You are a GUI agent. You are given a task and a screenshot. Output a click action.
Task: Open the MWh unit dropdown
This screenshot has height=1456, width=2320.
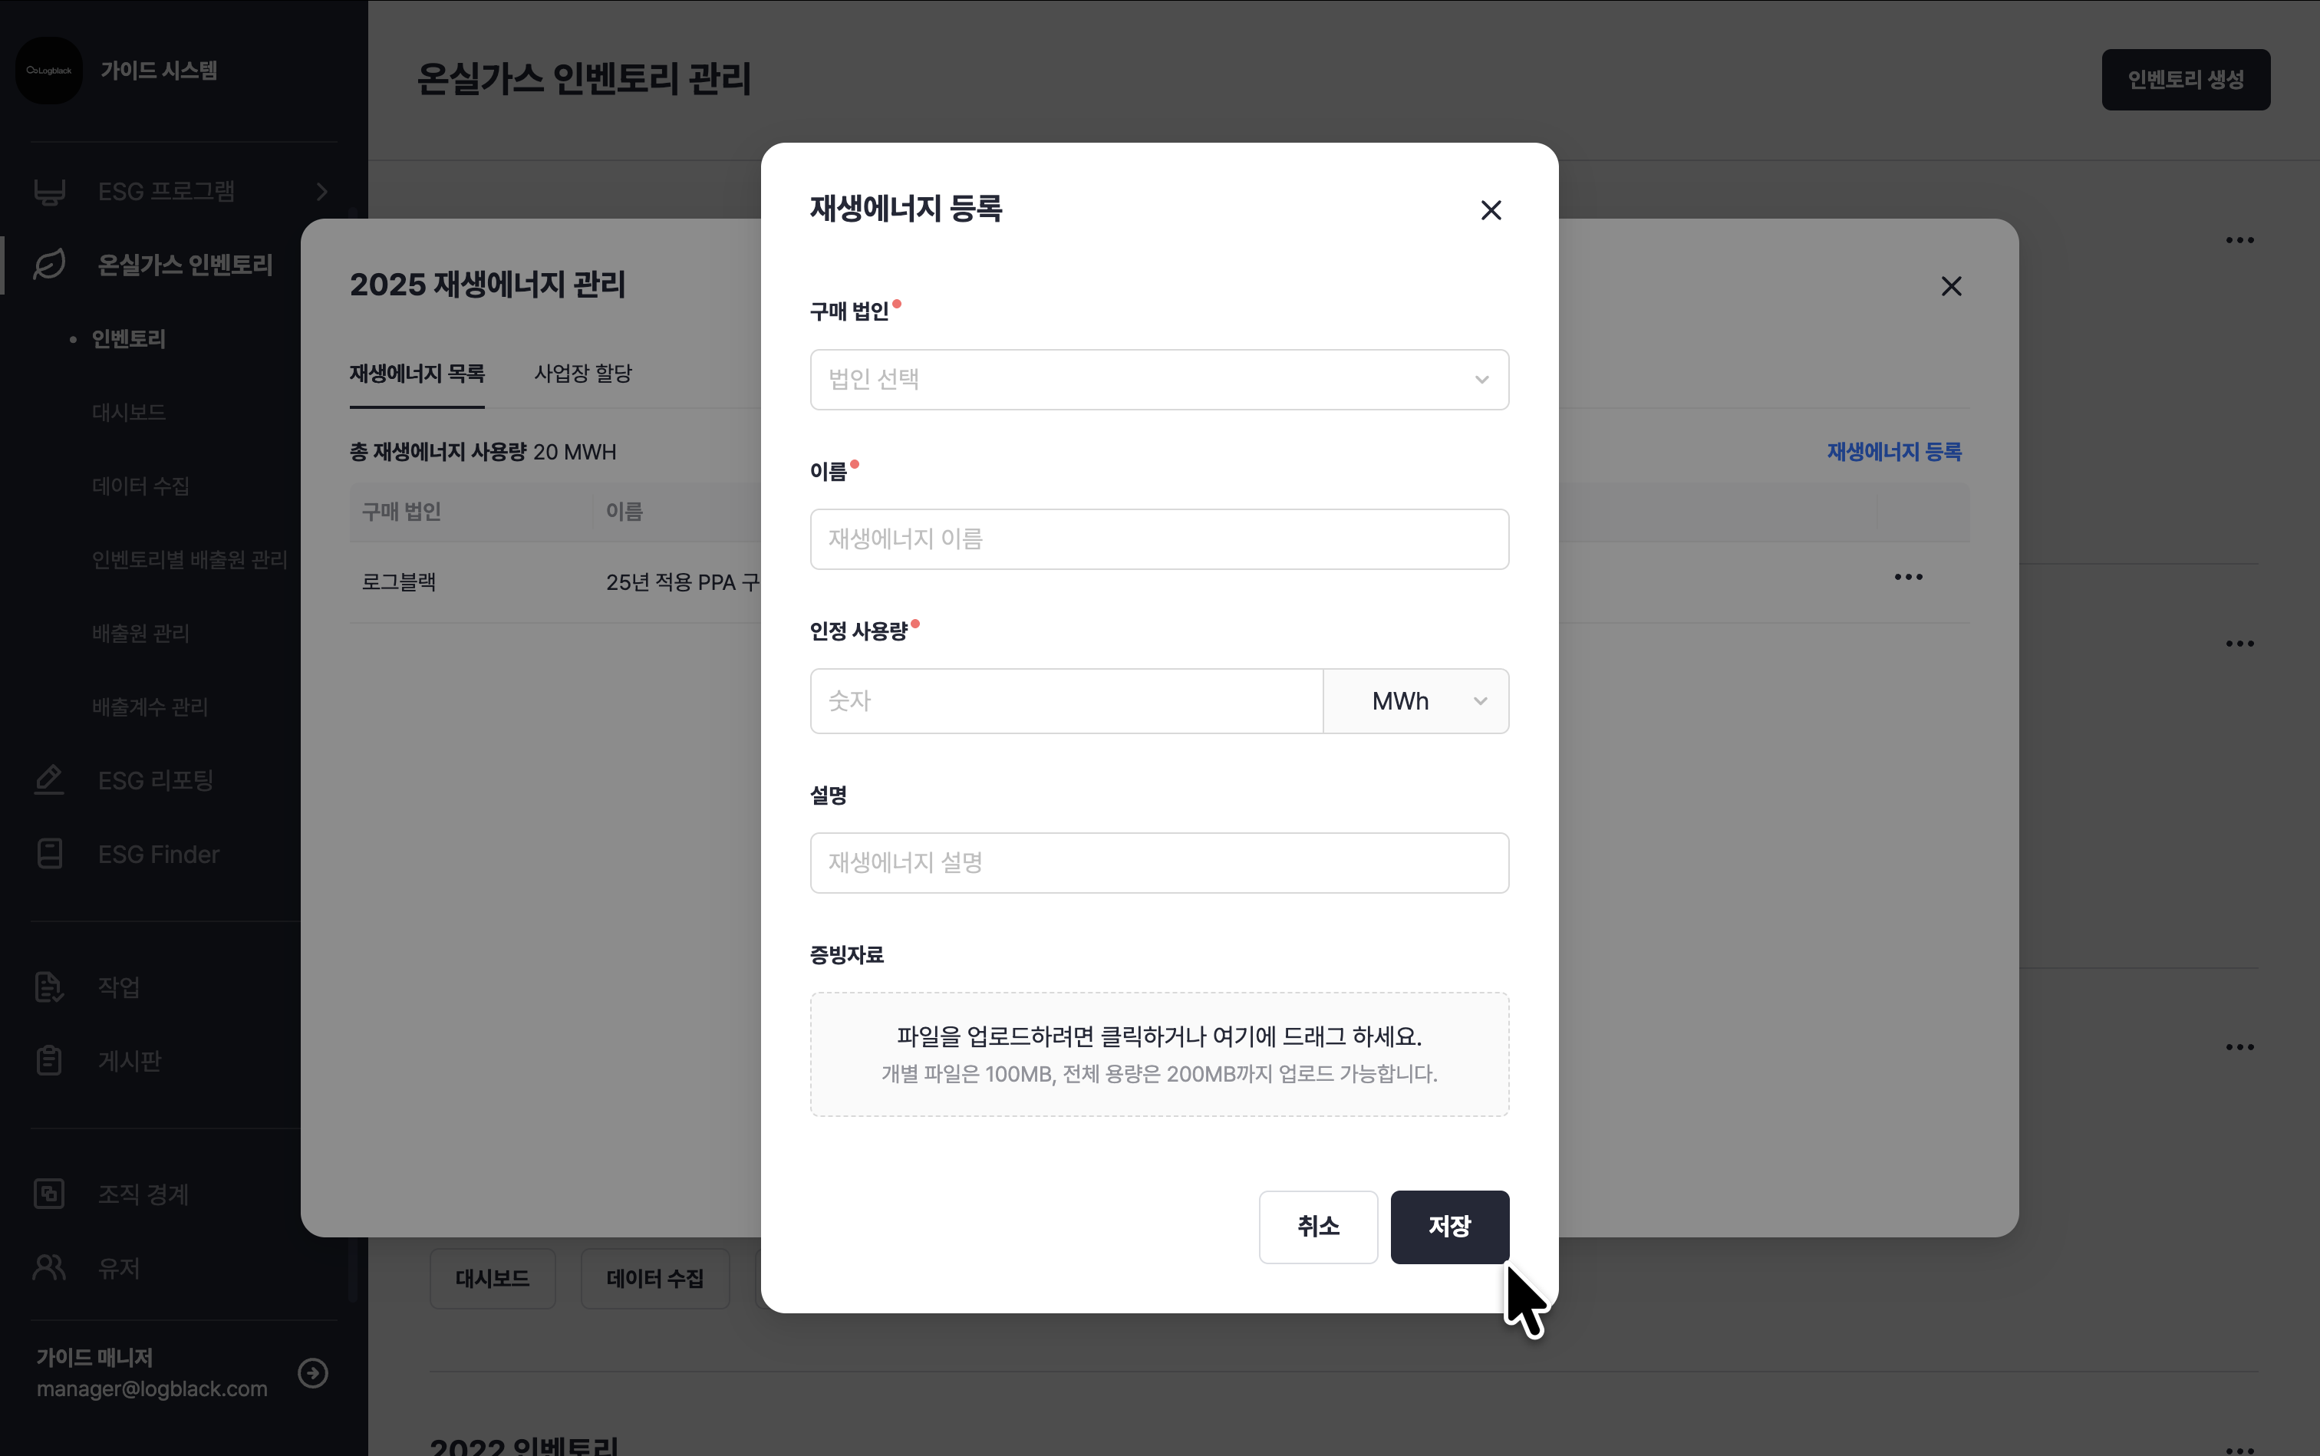pyautogui.click(x=1415, y=701)
